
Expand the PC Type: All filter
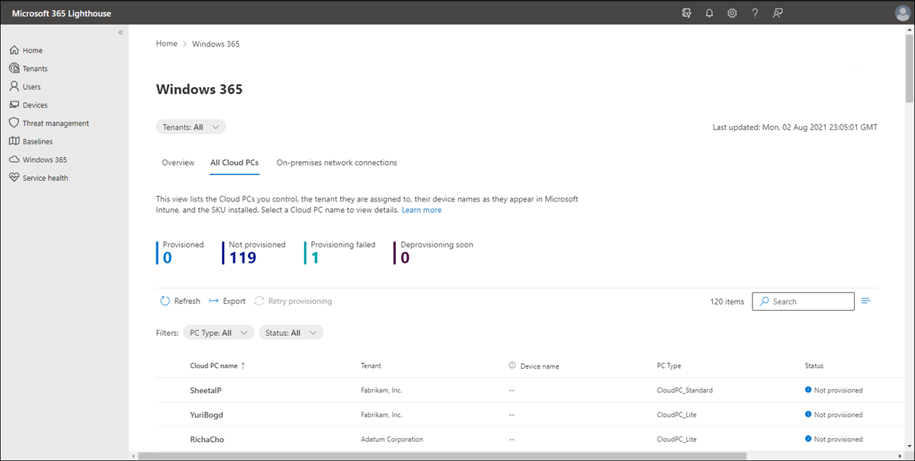219,333
